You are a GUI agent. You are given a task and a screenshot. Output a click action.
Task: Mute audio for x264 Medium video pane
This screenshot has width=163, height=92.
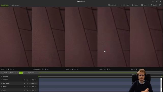pyautogui.click(x=43, y=69)
